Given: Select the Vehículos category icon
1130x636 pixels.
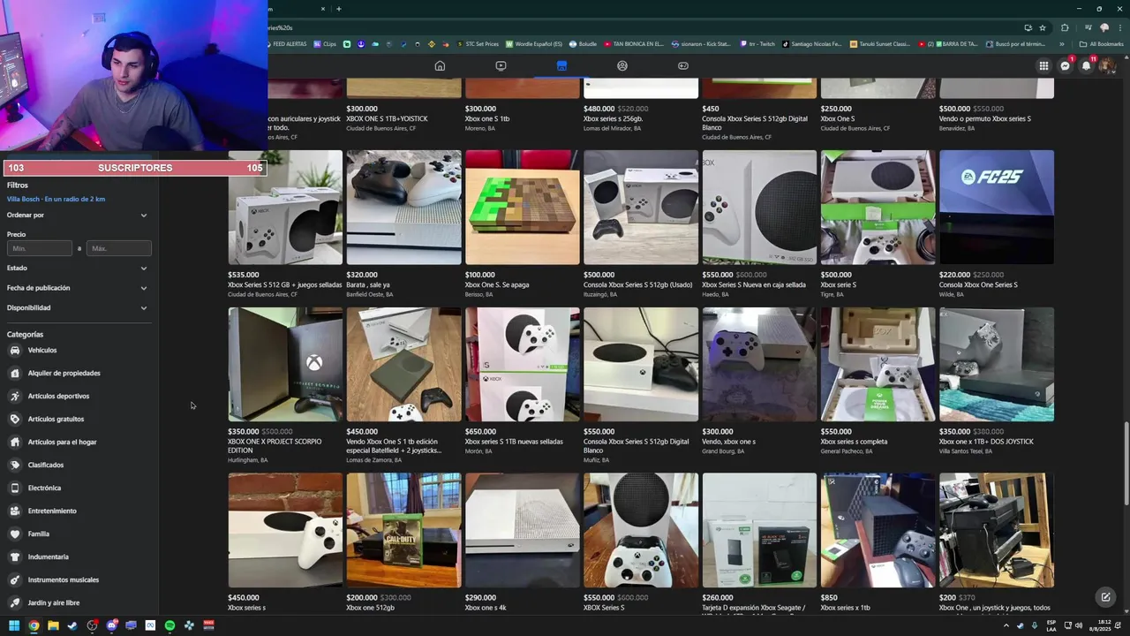Looking at the screenshot, I should [x=14, y=351].
